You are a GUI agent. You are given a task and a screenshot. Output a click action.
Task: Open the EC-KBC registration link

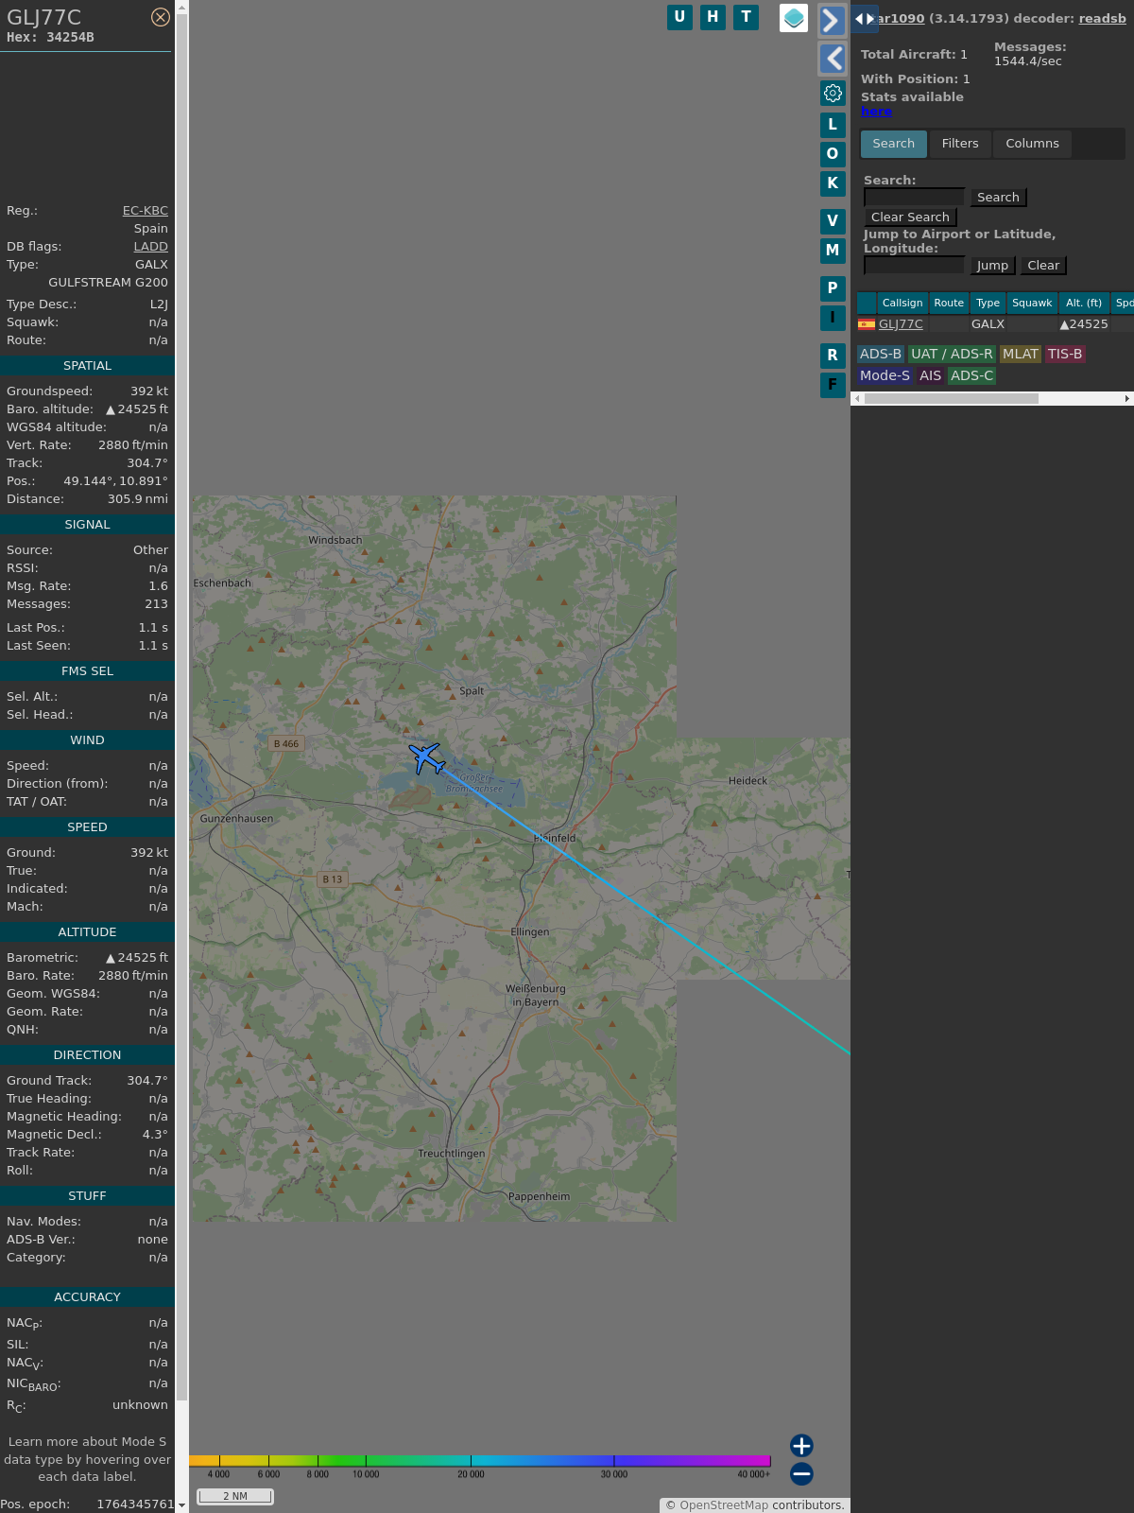click(145, 211)
